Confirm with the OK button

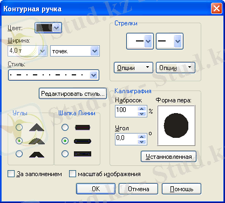[x=96, y=189]
